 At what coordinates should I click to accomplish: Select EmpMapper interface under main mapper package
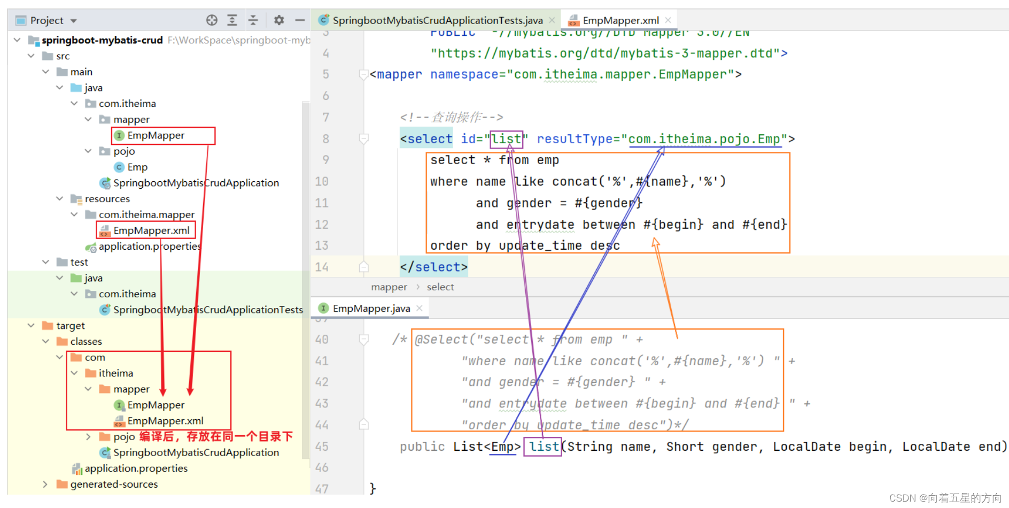coord(156,136)
